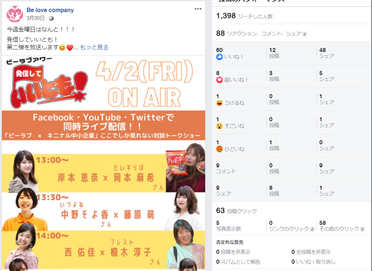Open the Be love company page link
The height and width of the screenshot is (271, 372).
(50, 10)
